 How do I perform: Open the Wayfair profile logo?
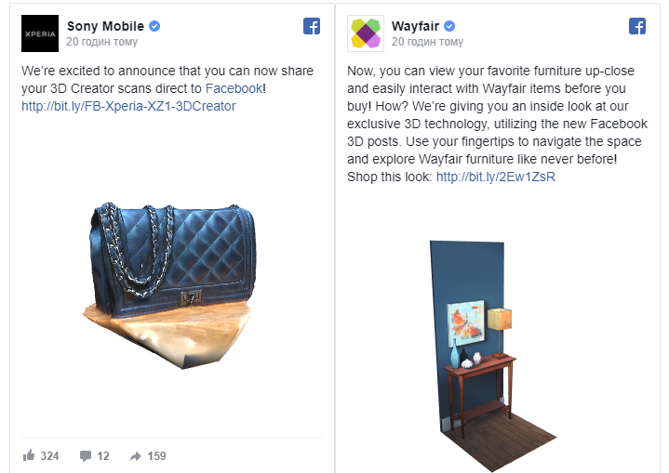[366, 33]
